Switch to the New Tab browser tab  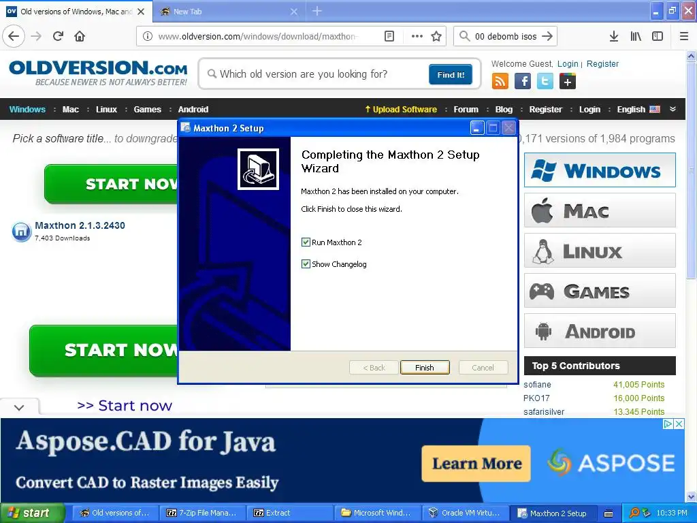pos(229,12)
